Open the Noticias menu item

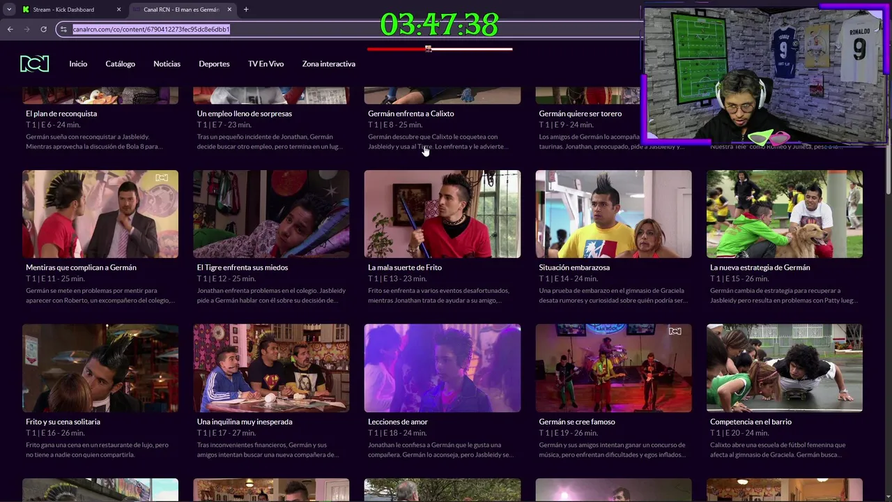(x=167, y=63)
